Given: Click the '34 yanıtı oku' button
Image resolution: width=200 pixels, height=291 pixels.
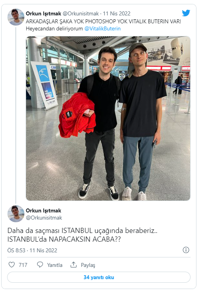Looking at the screenshot, I should coord(99,277).
